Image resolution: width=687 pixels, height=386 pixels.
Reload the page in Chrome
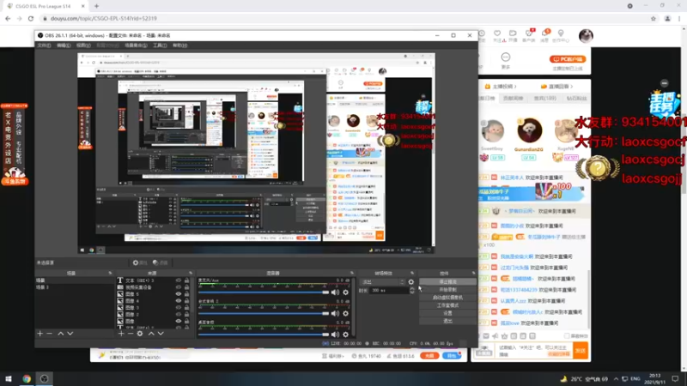[31, 18]
